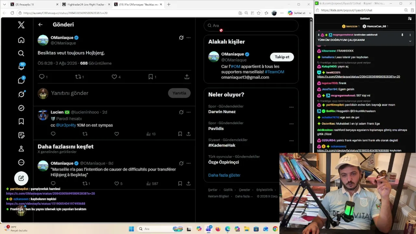
Task: Open a new browser tab
Action: coord(169,4)
